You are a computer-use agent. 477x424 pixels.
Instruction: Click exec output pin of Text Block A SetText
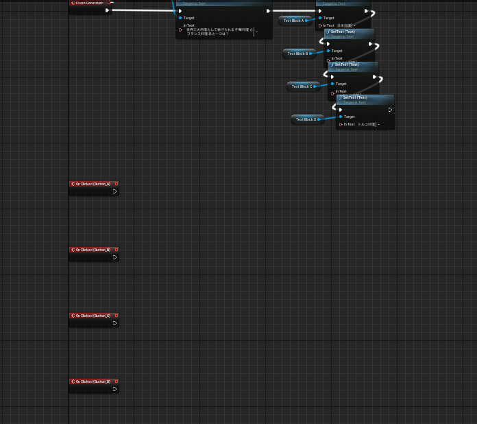pyautogui.click(x=366, y=11)
